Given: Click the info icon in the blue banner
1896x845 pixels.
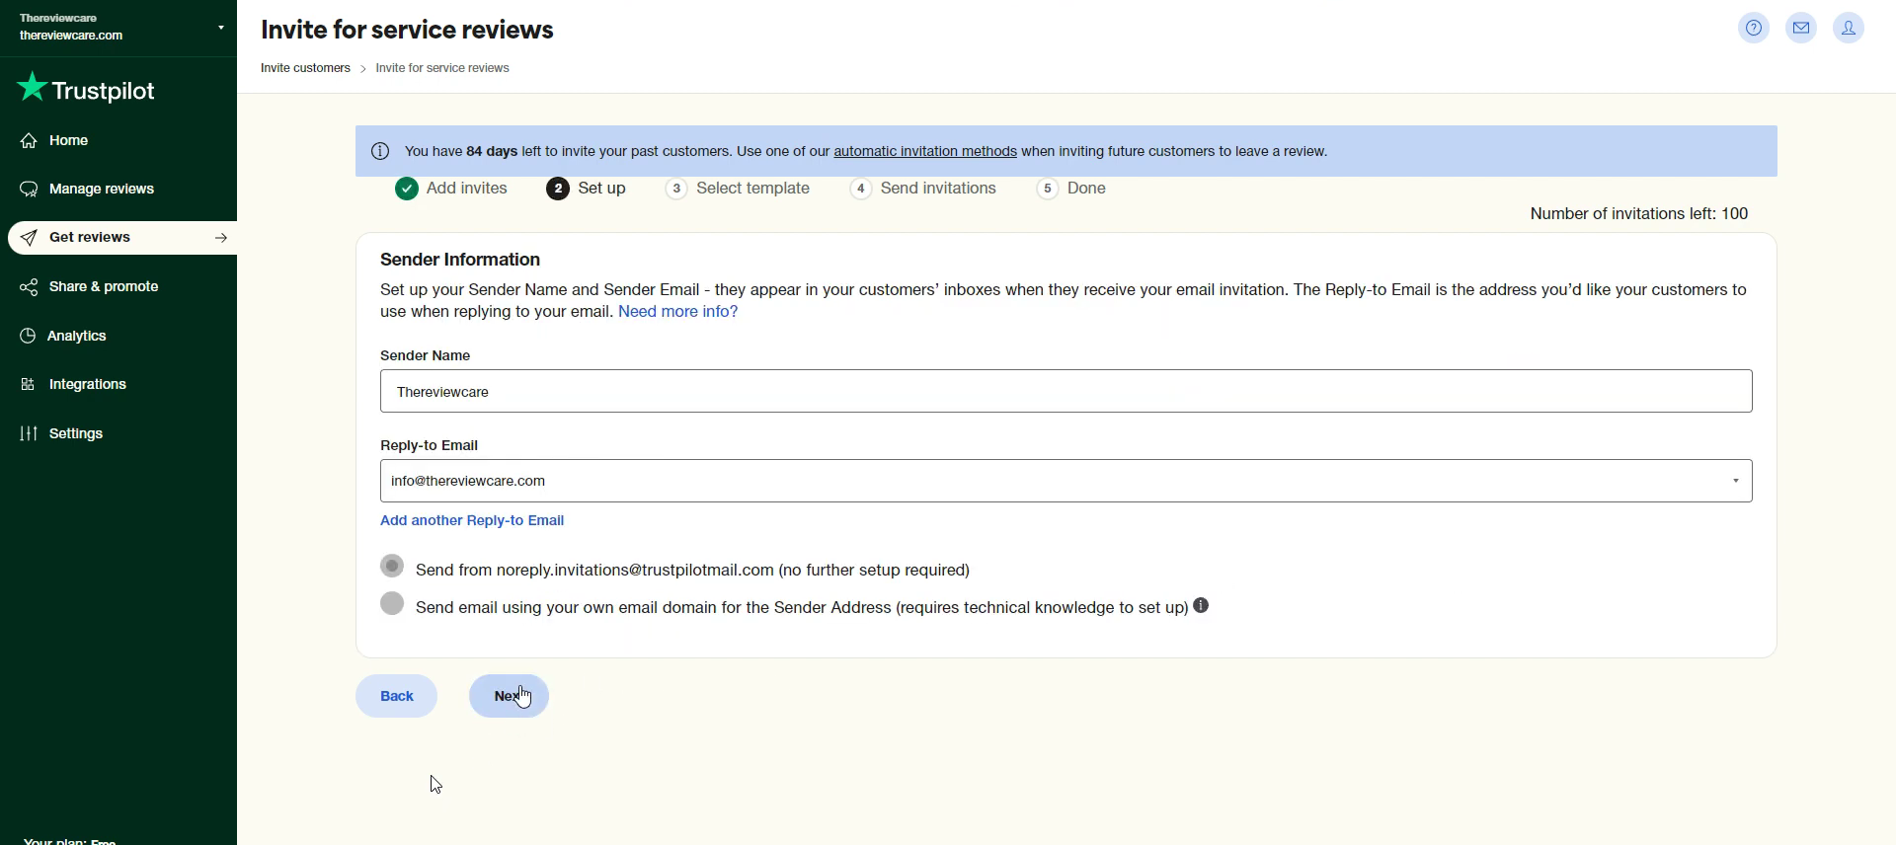Looking at the screenshot, I should point(380,152).
